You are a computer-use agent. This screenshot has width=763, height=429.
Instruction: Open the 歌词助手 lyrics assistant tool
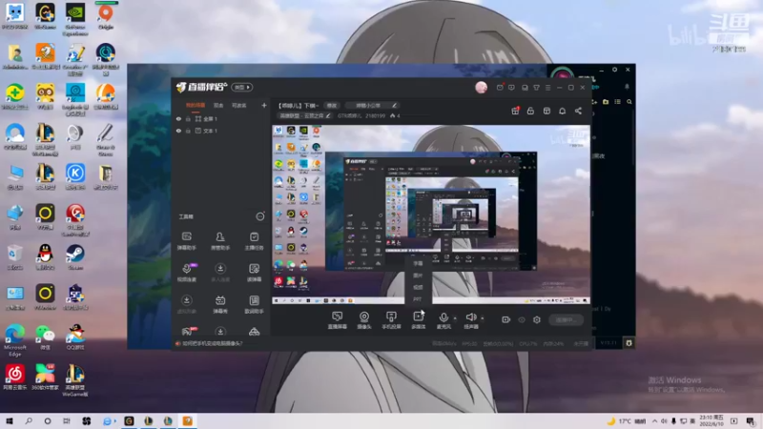click(254, 304)
